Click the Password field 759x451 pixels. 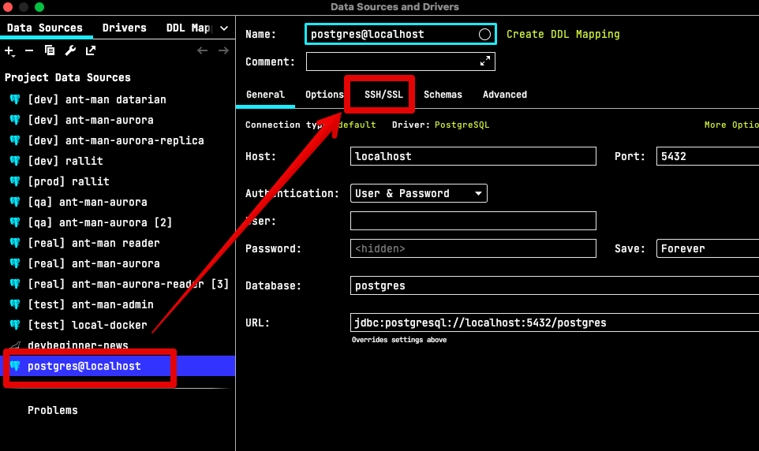point(473,248)
